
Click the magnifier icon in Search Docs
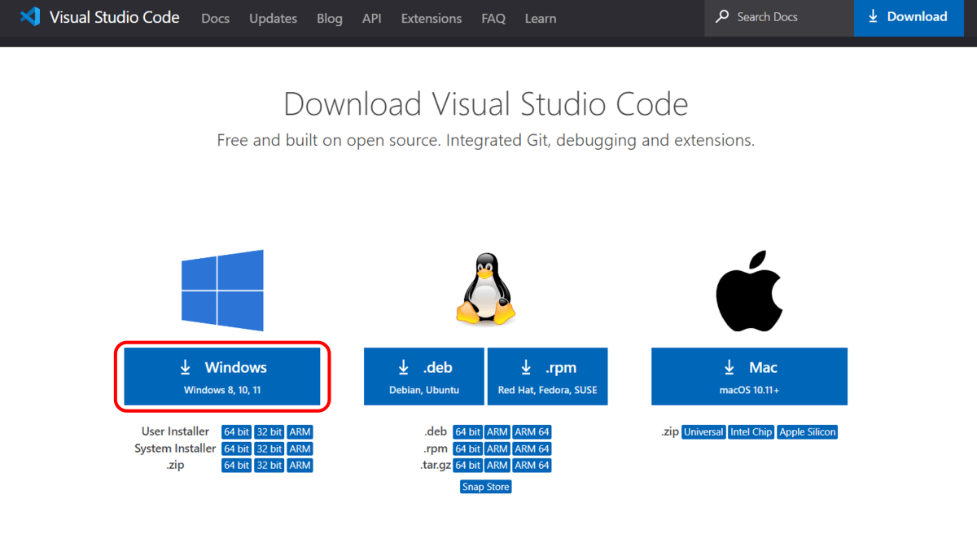click(722, 17)
